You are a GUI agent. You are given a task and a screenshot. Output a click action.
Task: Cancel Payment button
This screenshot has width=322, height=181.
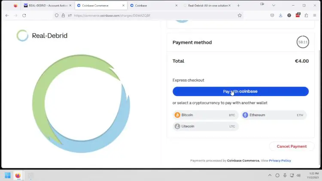pos(292,146)
